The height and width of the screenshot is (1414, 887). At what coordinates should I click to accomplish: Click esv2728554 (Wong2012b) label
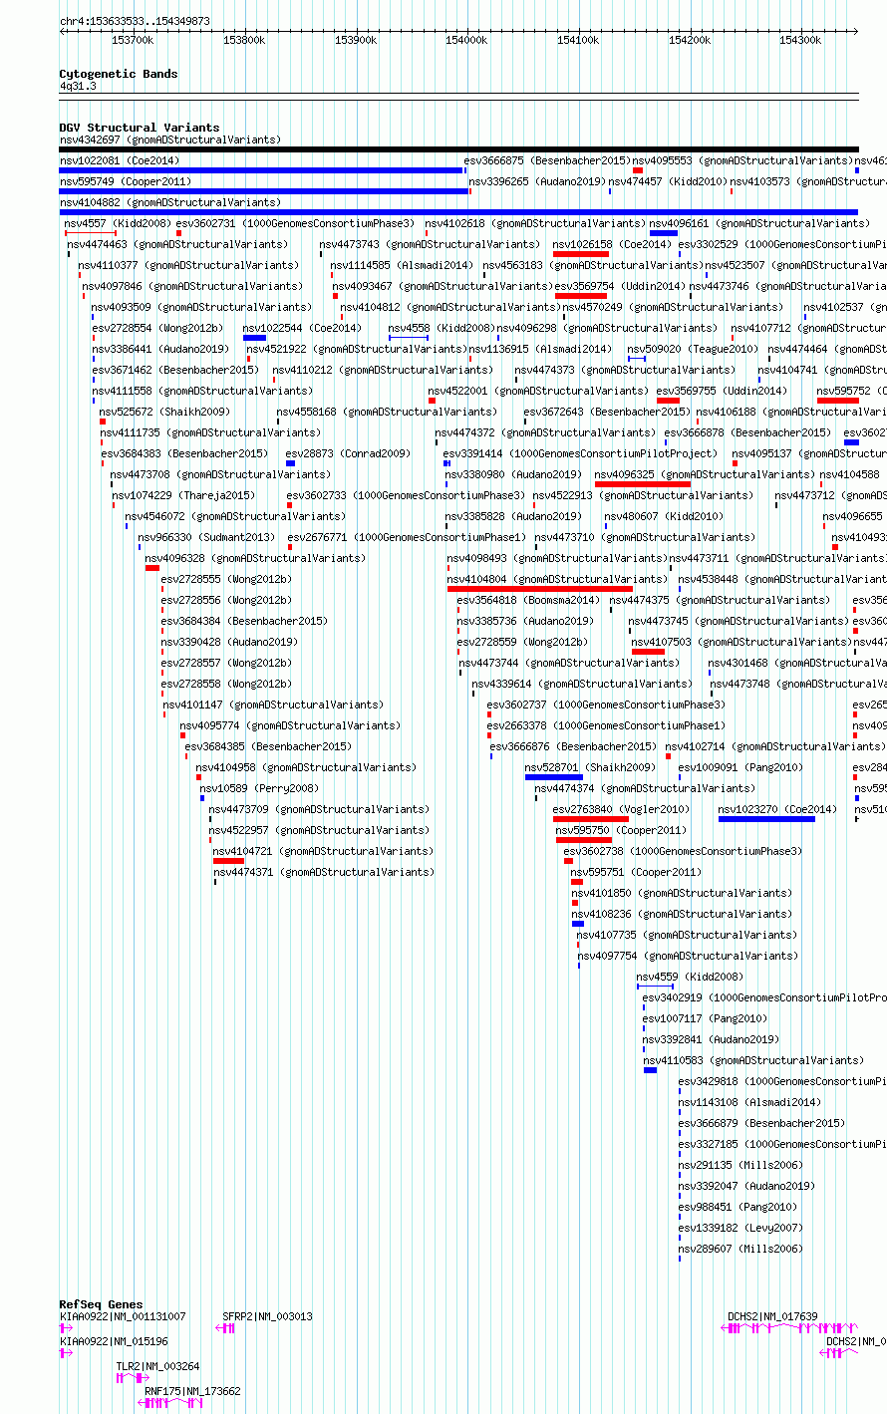(x=157, y=328)
